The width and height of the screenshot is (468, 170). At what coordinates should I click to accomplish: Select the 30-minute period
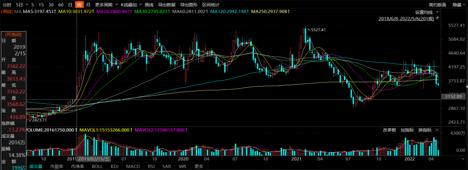pyautogui.click(x=51, y=5)
